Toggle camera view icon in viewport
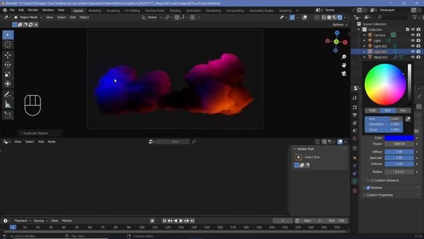The height and width of the screenshot is (239, 424). [x=344, y=74]
